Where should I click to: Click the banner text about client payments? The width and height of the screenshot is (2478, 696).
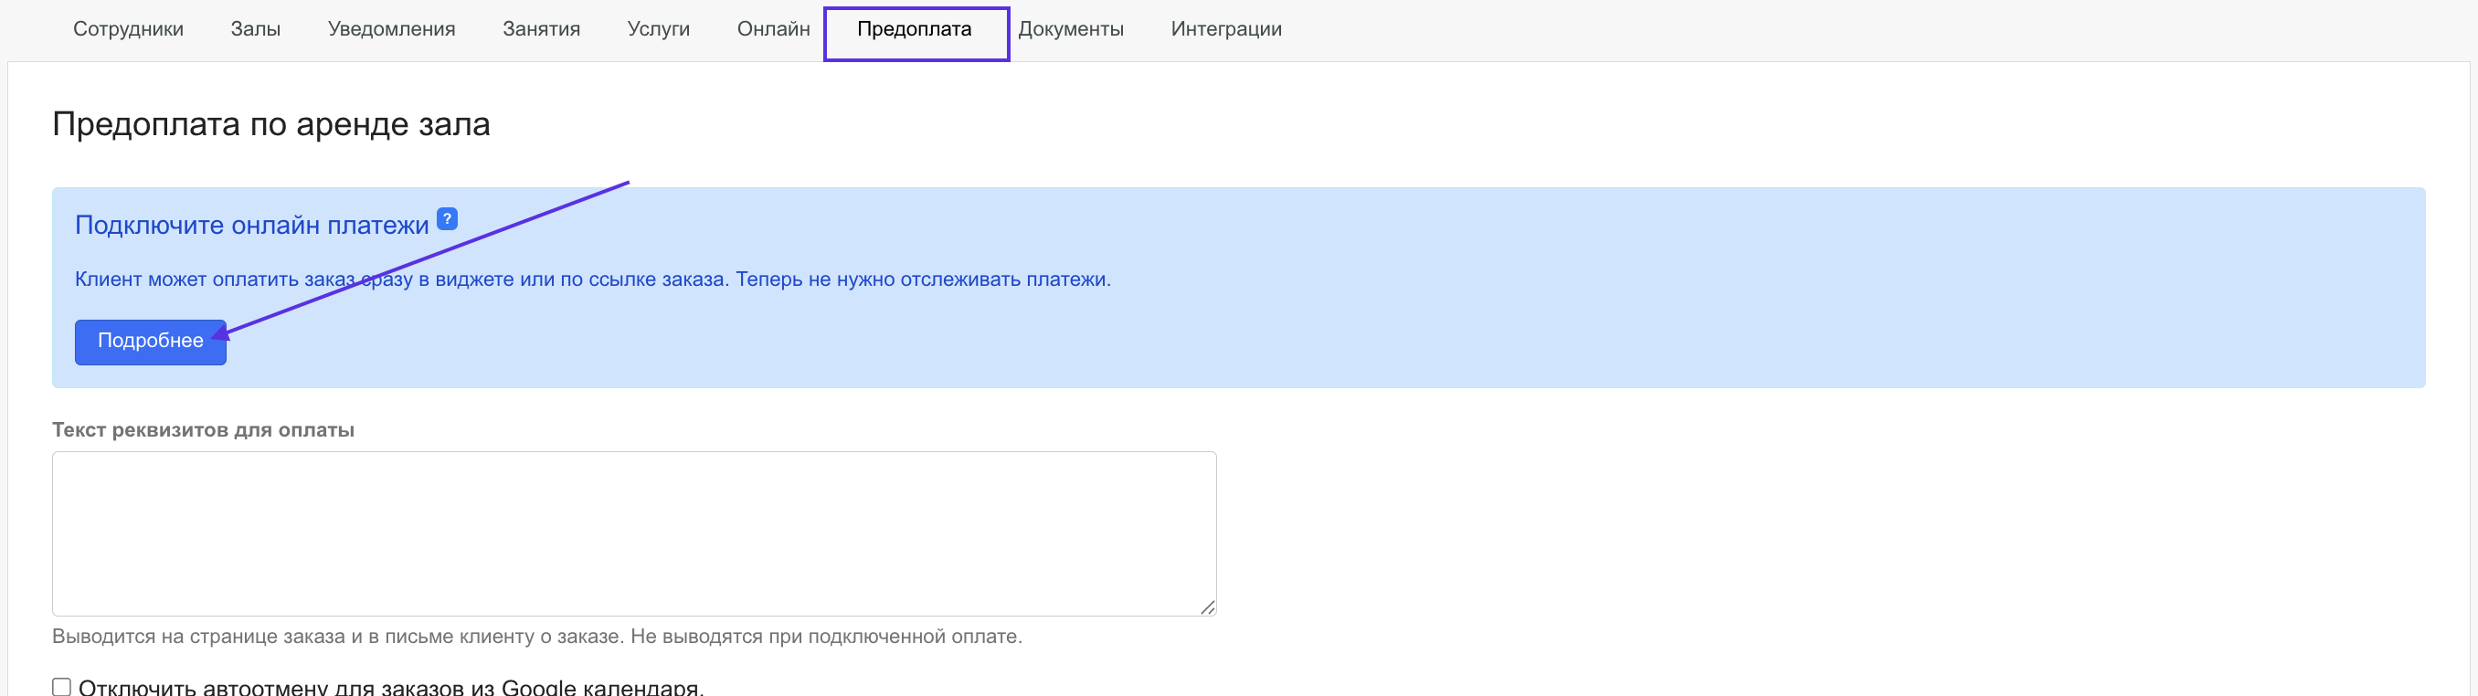pos(591,279)
